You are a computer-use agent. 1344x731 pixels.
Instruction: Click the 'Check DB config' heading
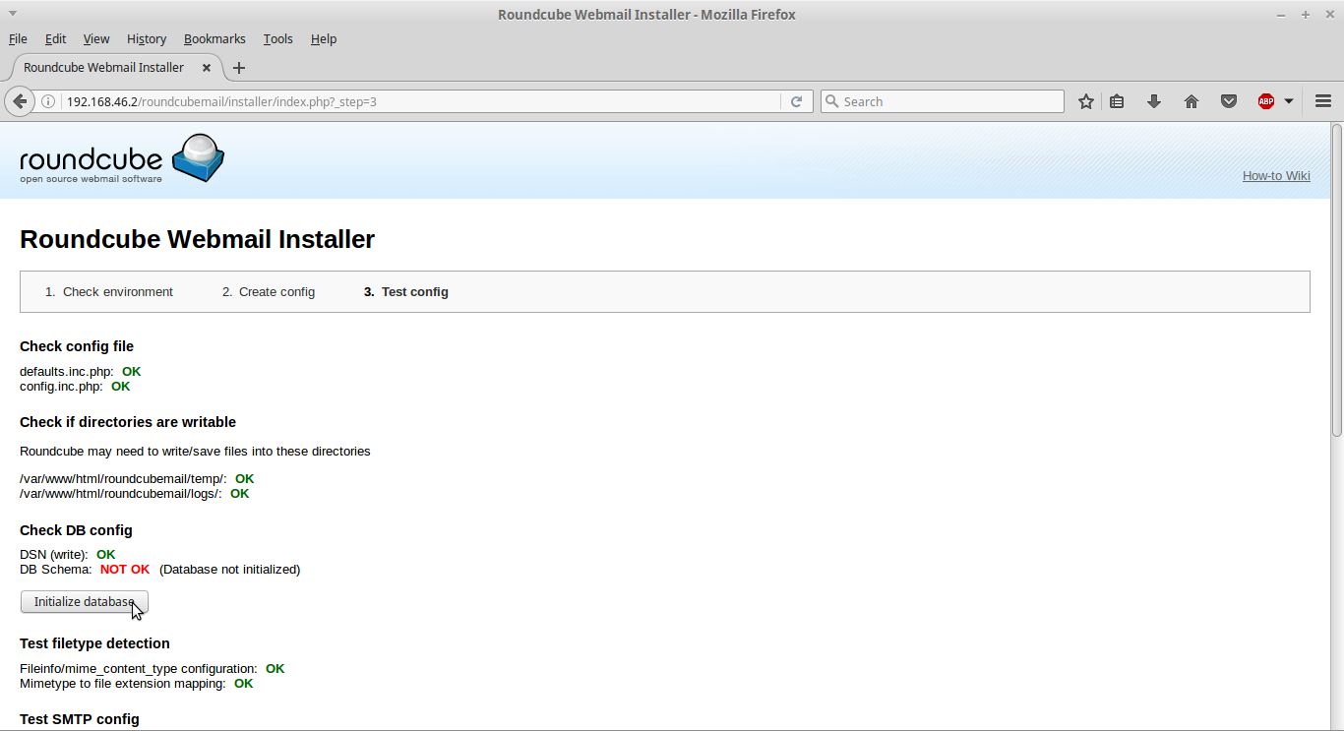pos(76,530)
